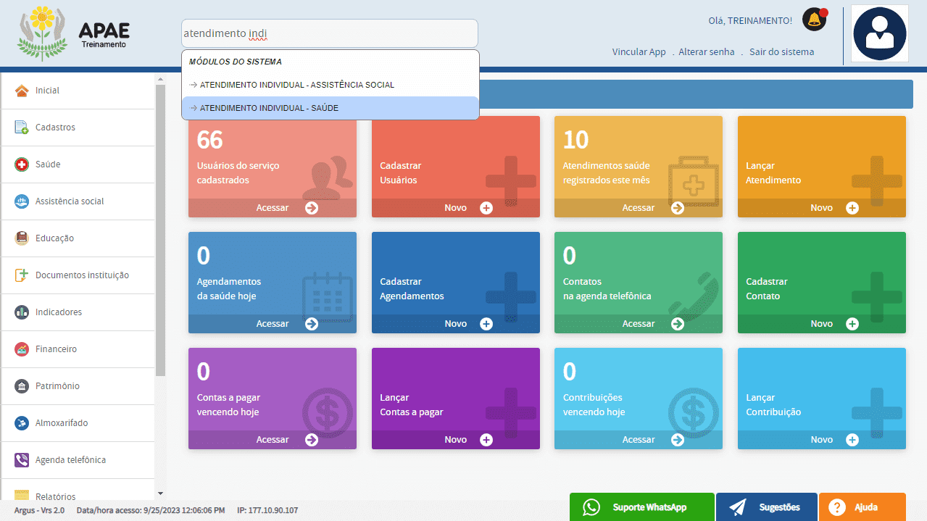Click the Saúde red cross sidebar icon
This screenshot has width=927, height=521.
pos(22,164)
